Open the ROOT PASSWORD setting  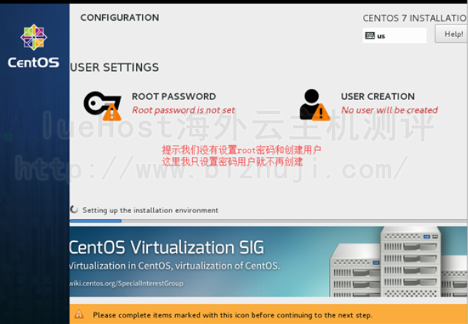[x=174, y=96]
